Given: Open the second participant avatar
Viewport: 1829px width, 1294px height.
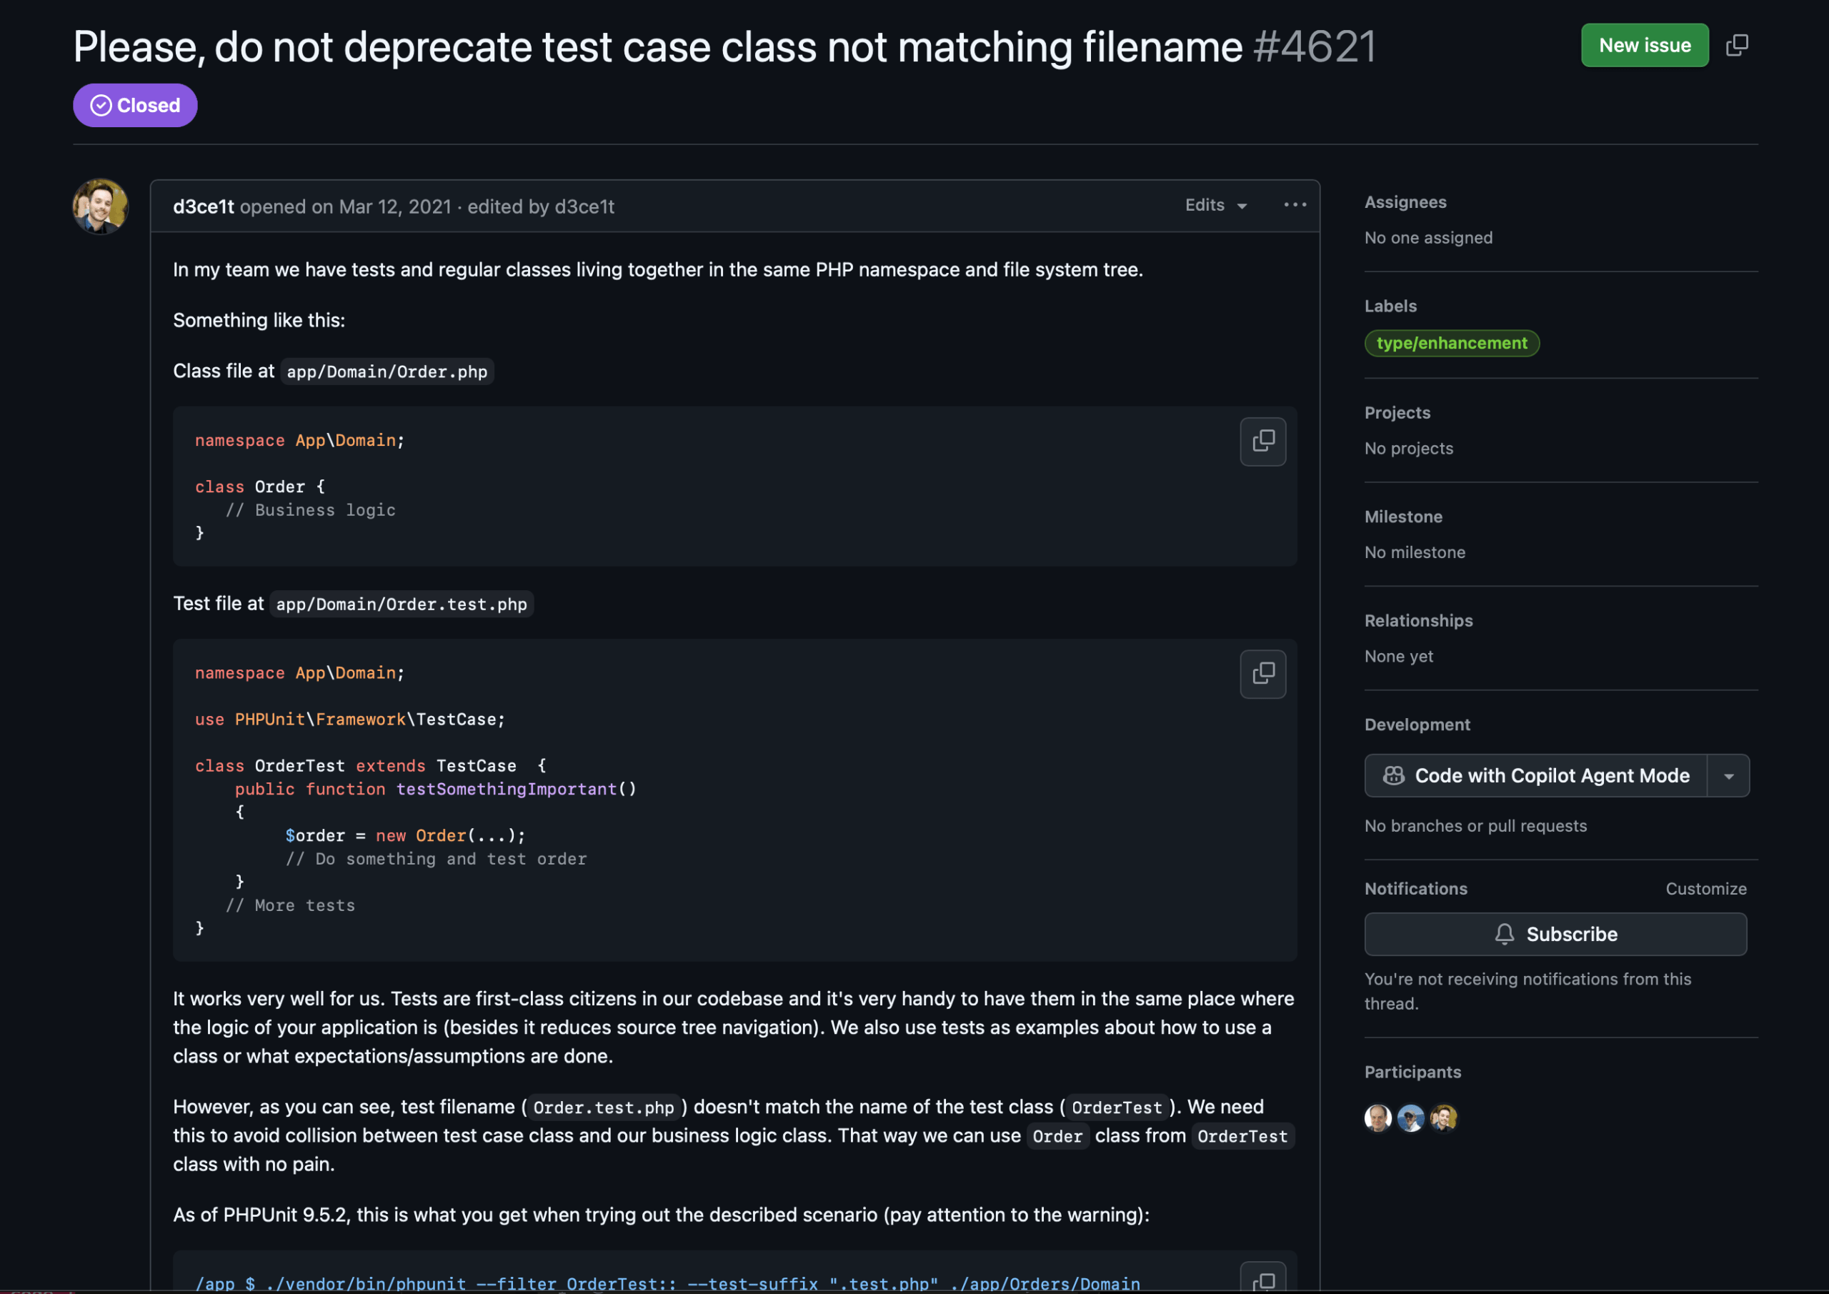Looking at the screenshot, I should point(1411,1118).
